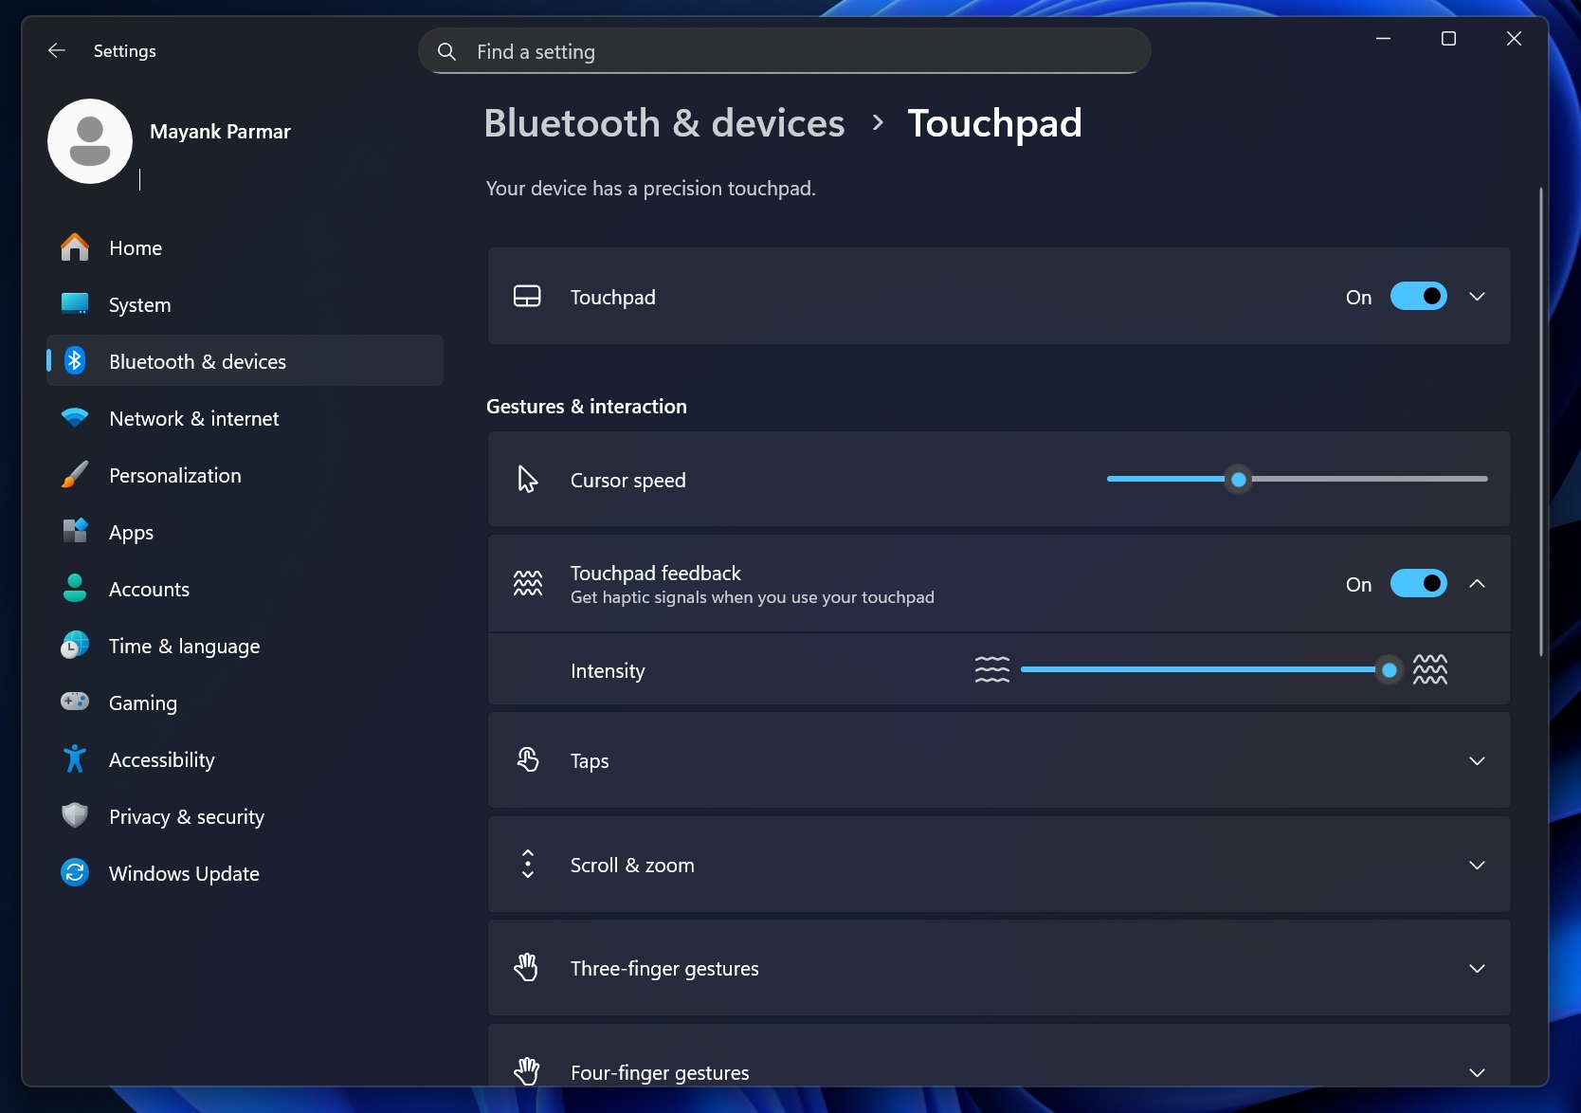Click the touchpad icon next to Touchpad toggle

pos(528,296)
